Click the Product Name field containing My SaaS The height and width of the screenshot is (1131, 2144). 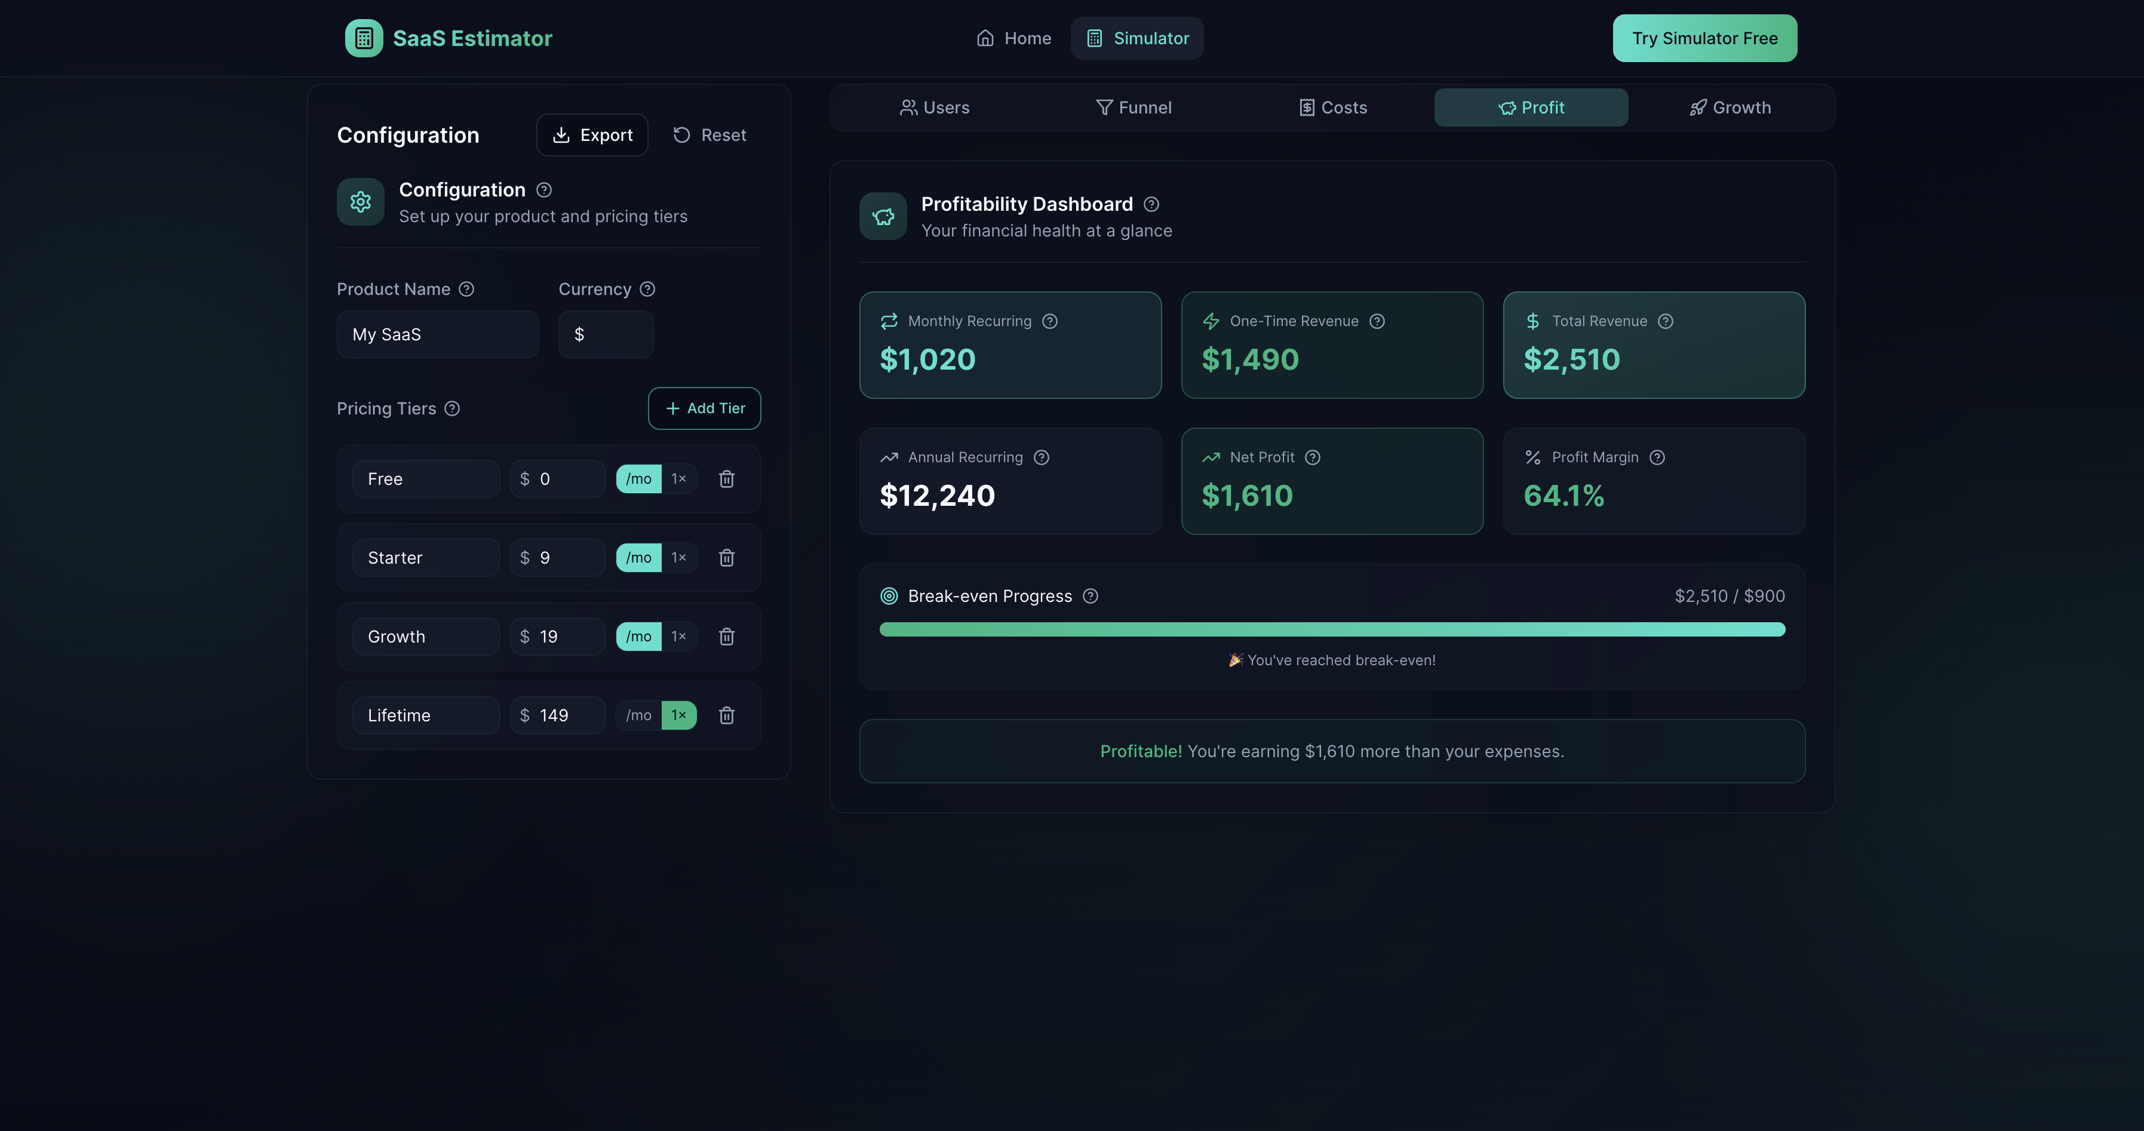[x=437, y=334]
